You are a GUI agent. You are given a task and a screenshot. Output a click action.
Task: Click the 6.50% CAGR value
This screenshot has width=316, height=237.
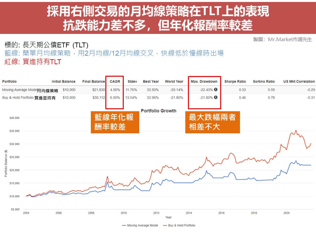[x=115, y=97]
